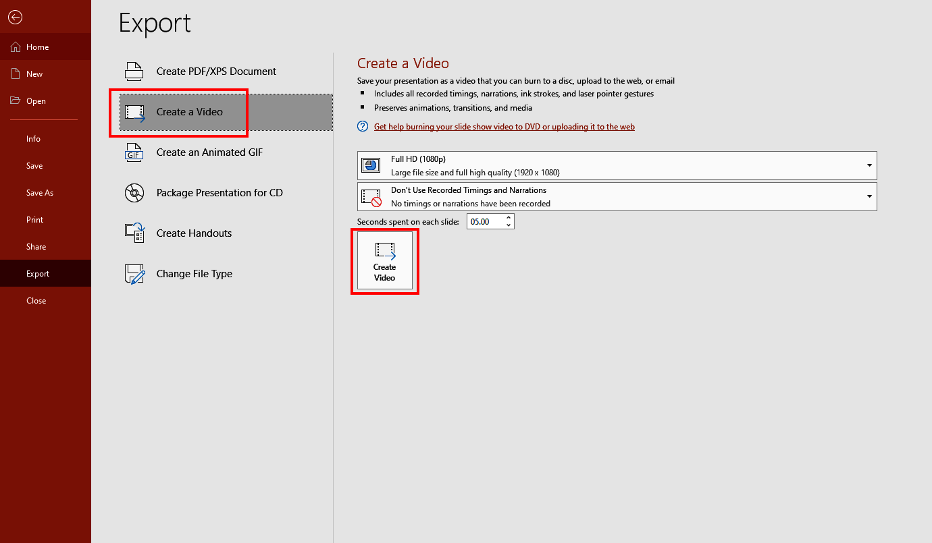Select the Close menu entry
The height and width of the screenshot is (543, 932).
pyautogui.click(x=36, y=300)
